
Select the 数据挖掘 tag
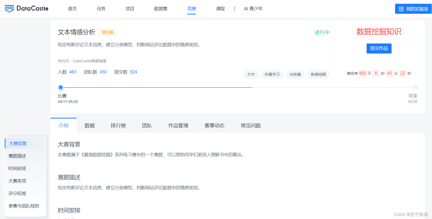318,74
